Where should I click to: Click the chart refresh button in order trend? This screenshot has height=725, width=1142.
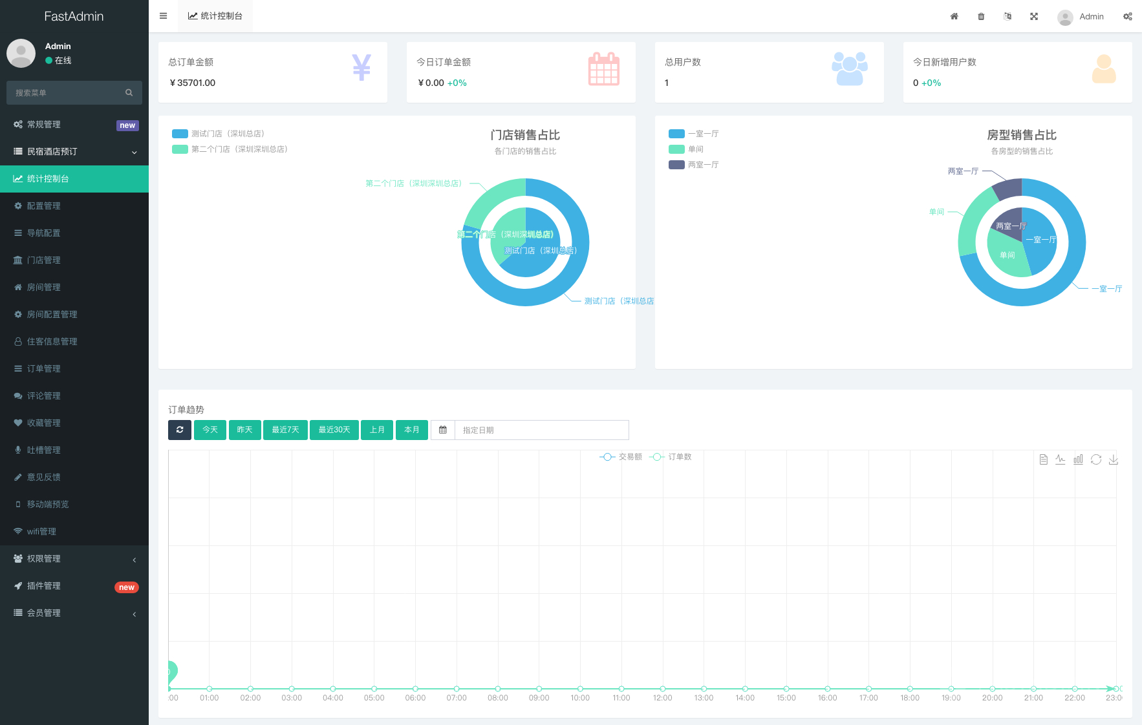coord(180,430)
